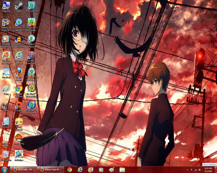Select The Sims 3 World Adventures icon

click(x=31, y=25)
